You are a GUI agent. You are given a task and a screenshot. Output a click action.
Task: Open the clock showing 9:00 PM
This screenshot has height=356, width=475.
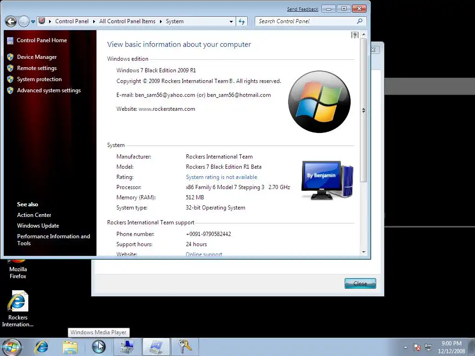pyautogui.click(x=451, y=347)
